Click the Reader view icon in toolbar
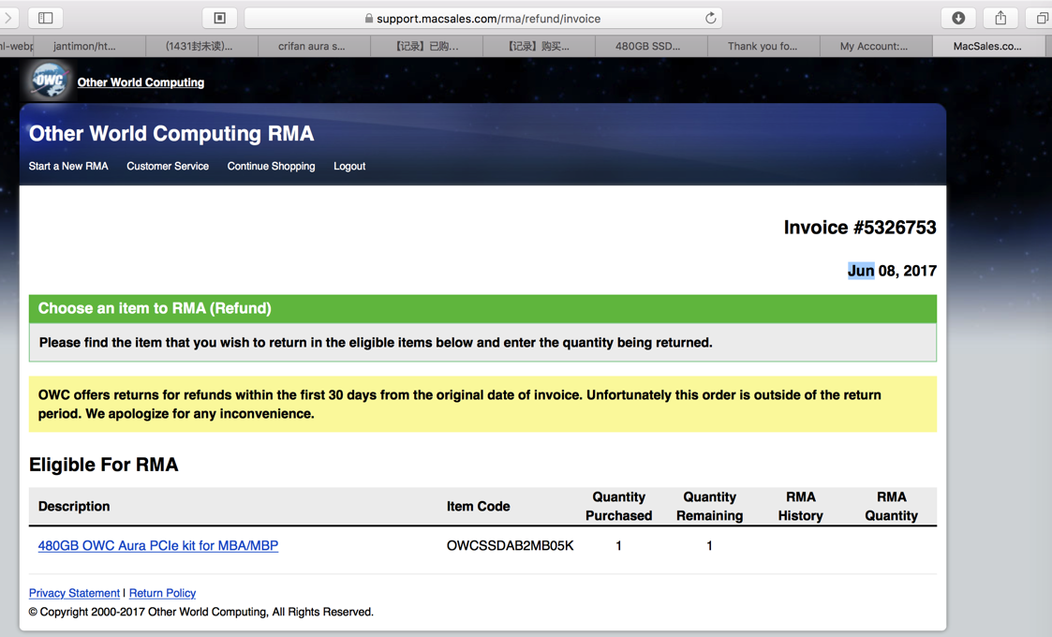 tap(219, 18)
